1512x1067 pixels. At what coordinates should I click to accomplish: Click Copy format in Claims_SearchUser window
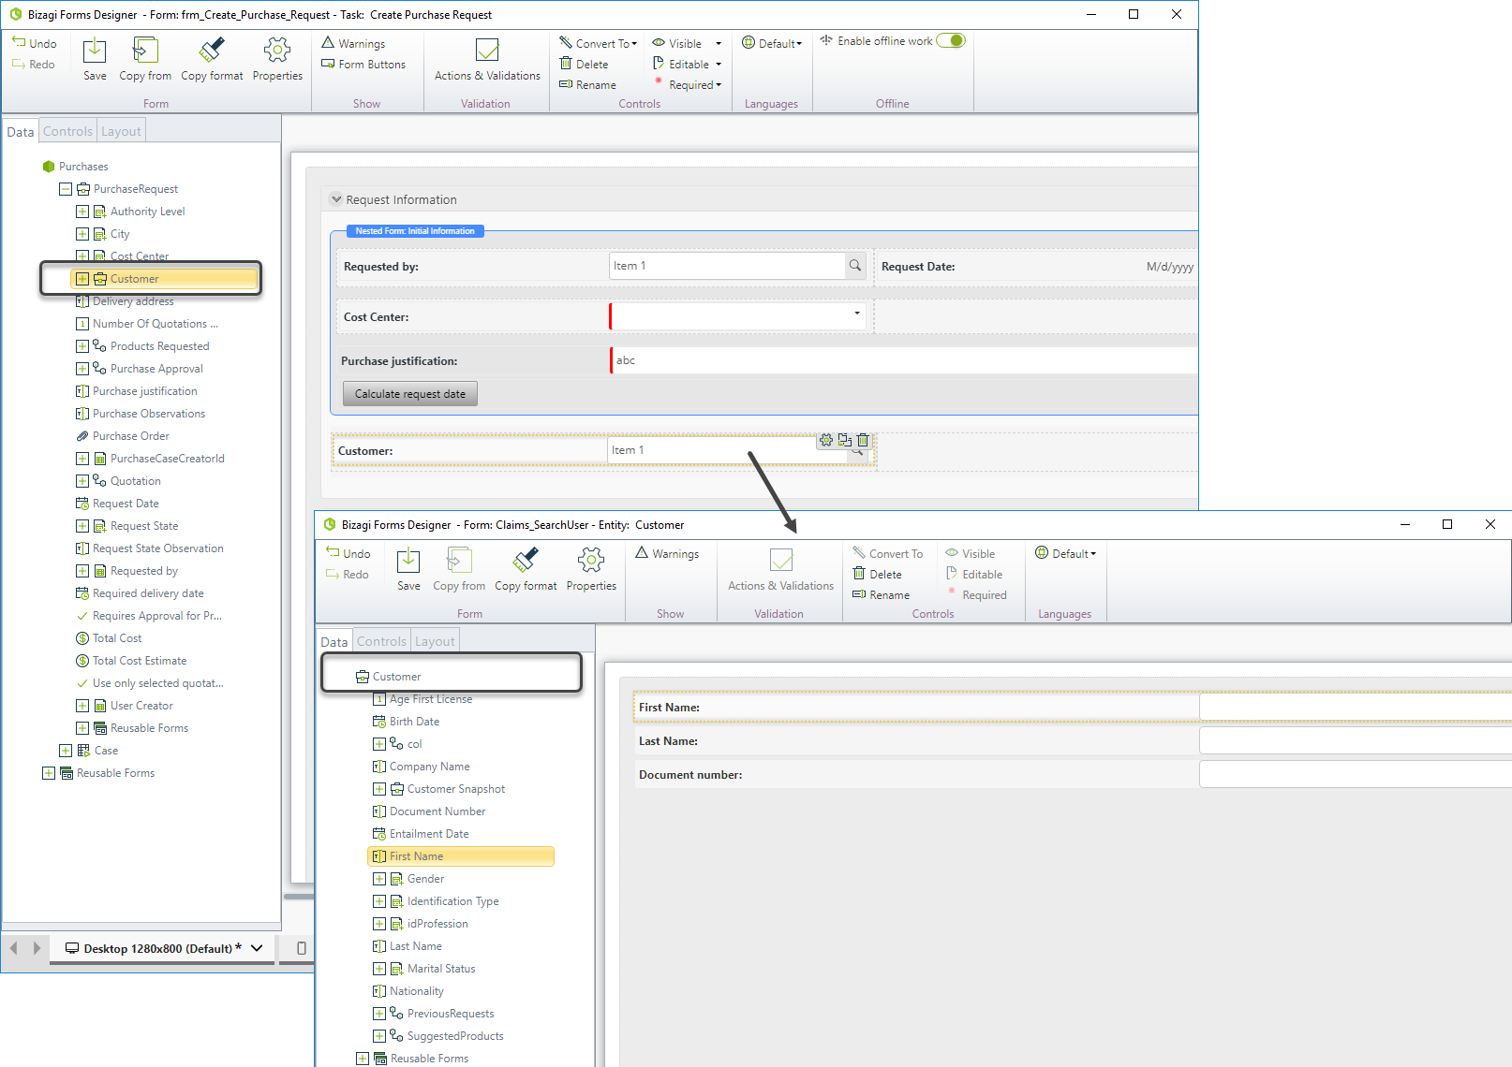pyautogui.click(x=526, y=569)
